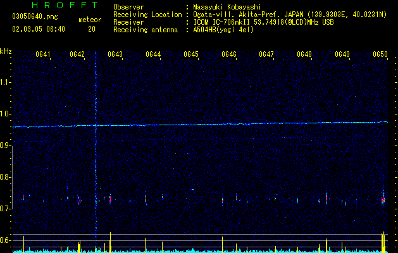Click the 'Receiving Location' field label
This screenshot has height=253, width=398.
[147, 15]
